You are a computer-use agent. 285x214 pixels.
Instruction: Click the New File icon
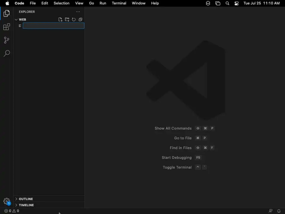(60, 20)
